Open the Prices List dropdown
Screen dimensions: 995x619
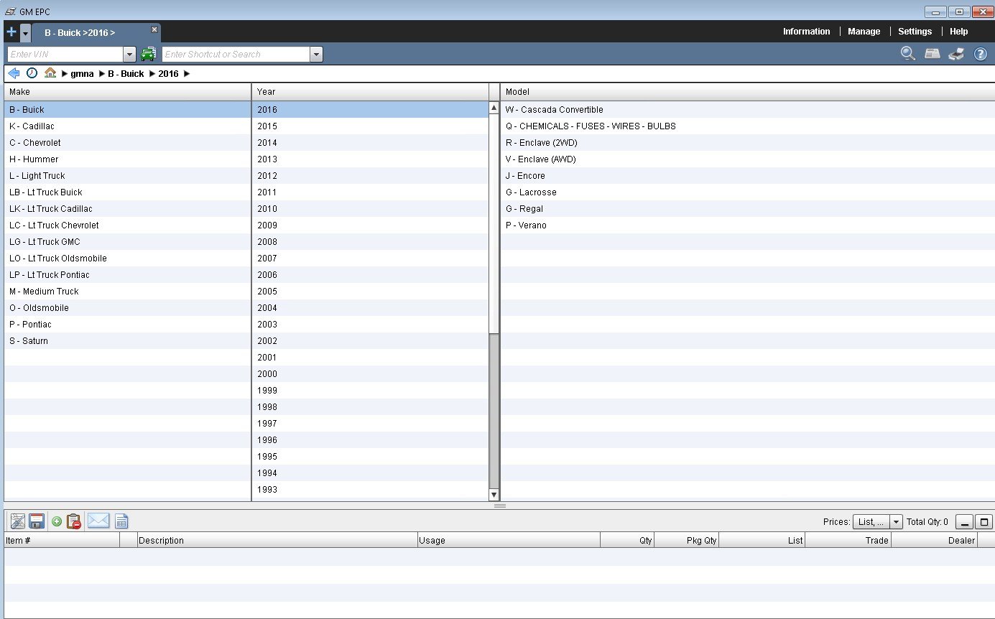pyautogui.click(x=896, y=522)
